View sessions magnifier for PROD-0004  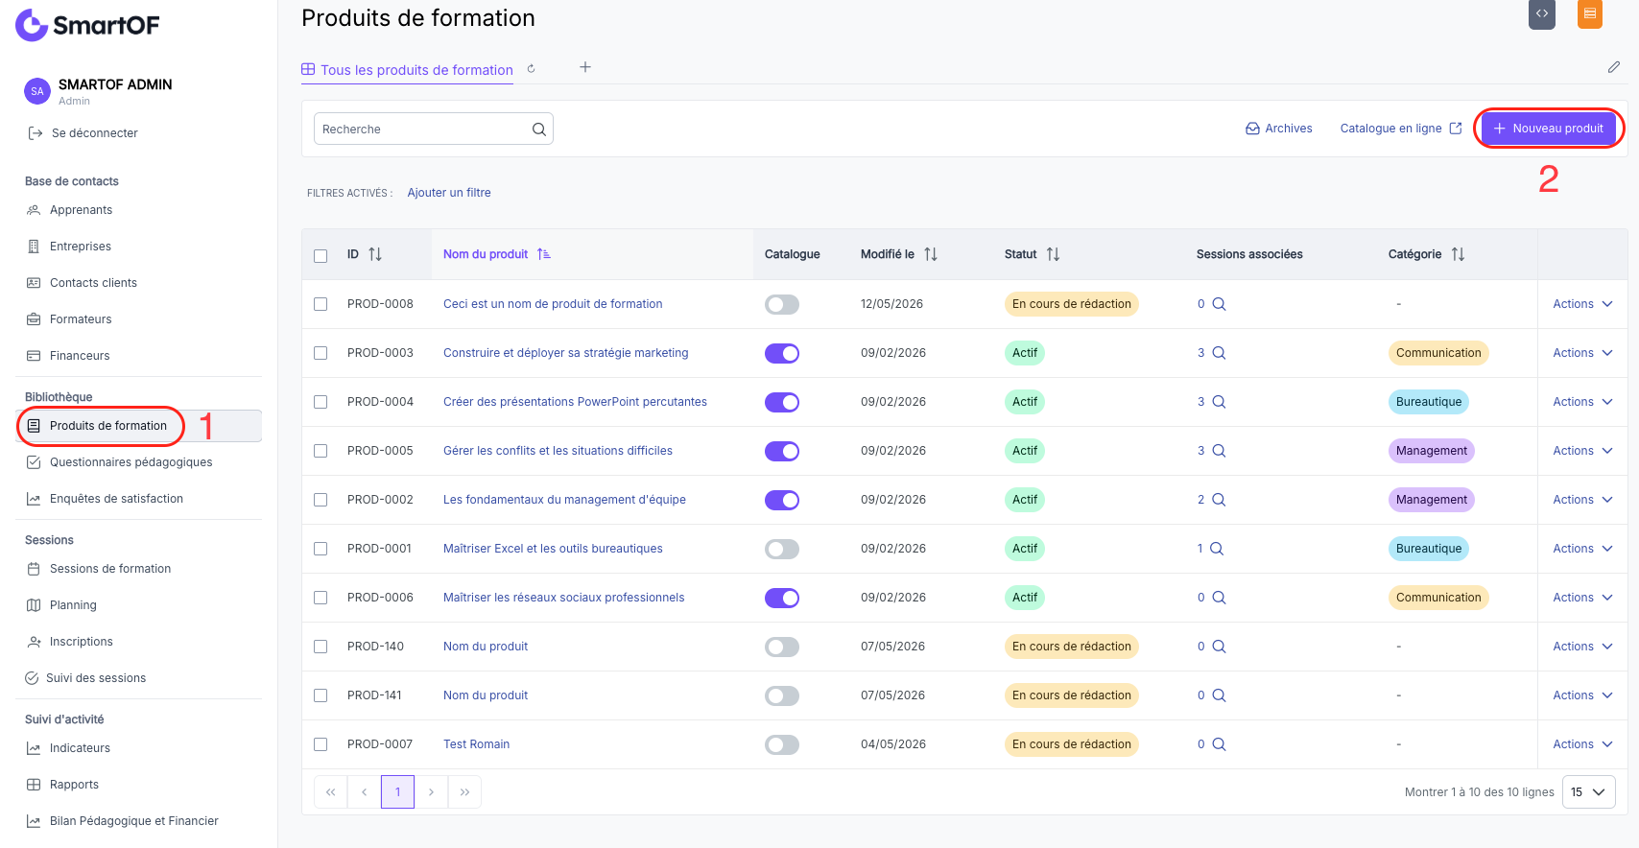point(1219,402)
